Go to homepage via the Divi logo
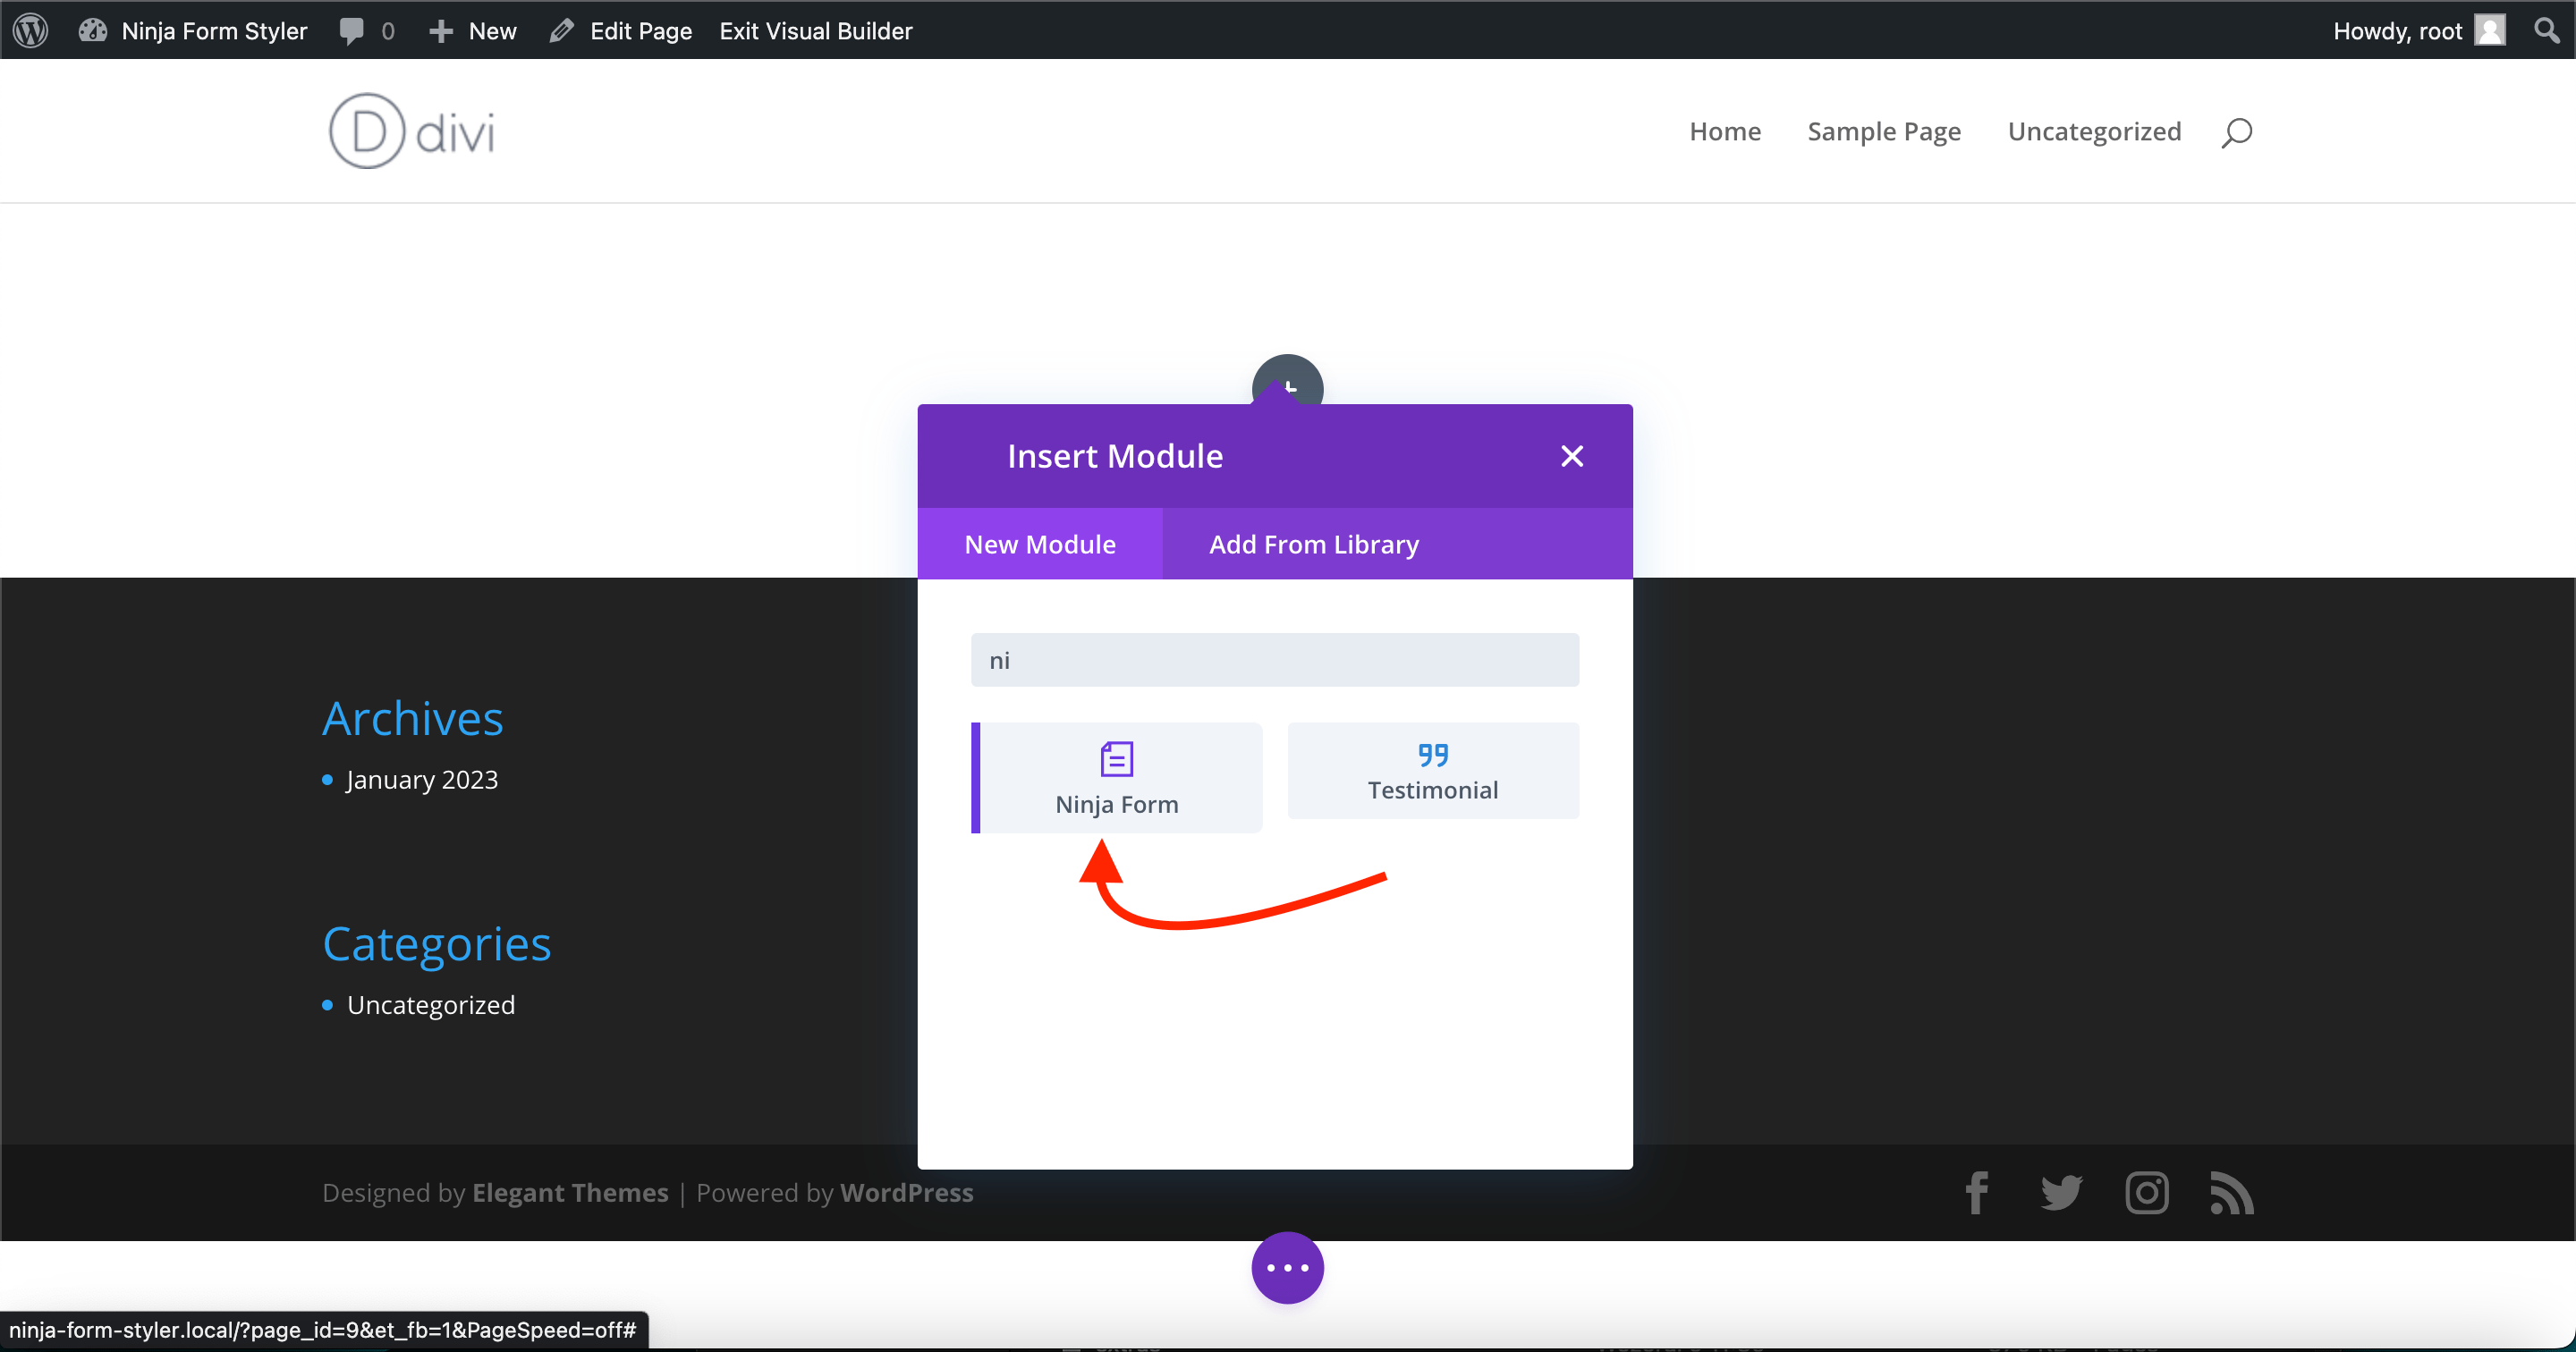2576x1352 pixels. (x=412, y=131)
